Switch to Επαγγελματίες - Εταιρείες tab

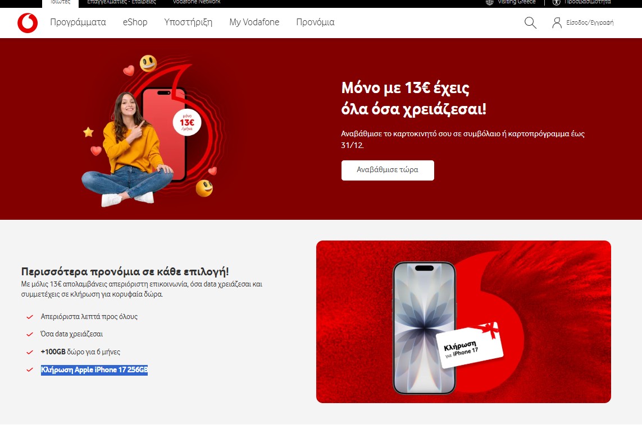click(121, 2)
